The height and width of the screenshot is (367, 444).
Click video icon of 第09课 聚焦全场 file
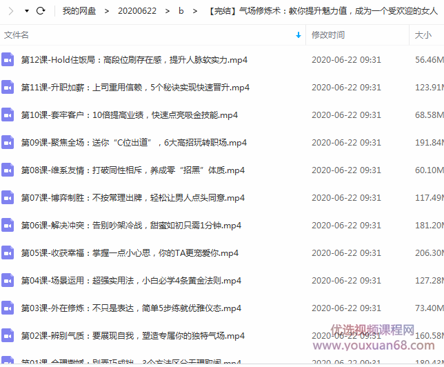(x=8, y=143)
